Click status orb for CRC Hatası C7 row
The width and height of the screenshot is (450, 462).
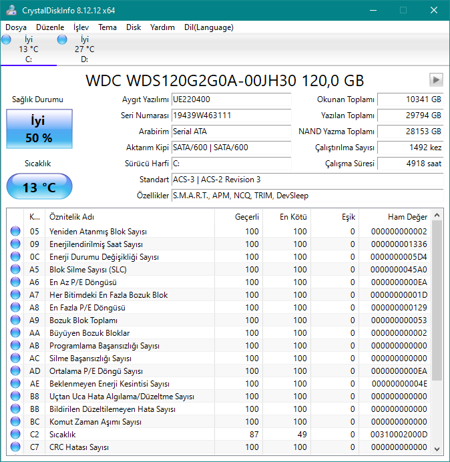(x=15, y=447)
